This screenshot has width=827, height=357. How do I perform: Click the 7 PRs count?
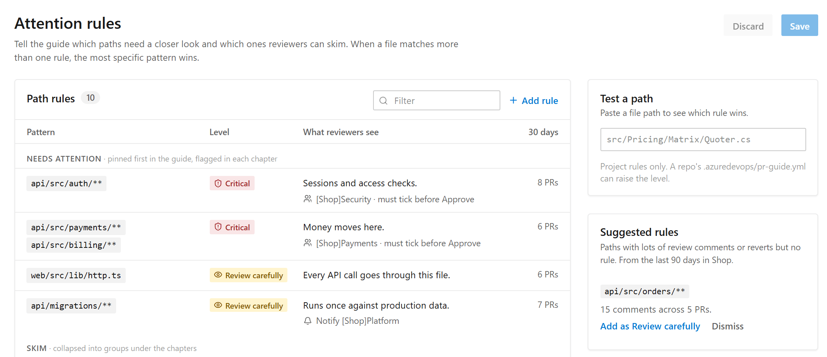pyautogui.click(x=548, y=305)
